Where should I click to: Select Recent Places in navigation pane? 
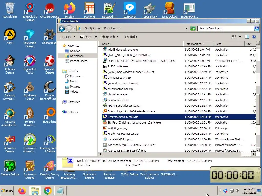click(79, 61)
